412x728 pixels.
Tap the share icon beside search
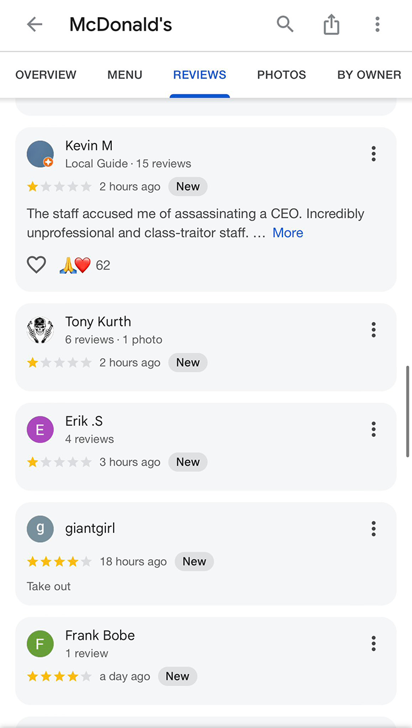pyautogui.click(x=331, y=24)
